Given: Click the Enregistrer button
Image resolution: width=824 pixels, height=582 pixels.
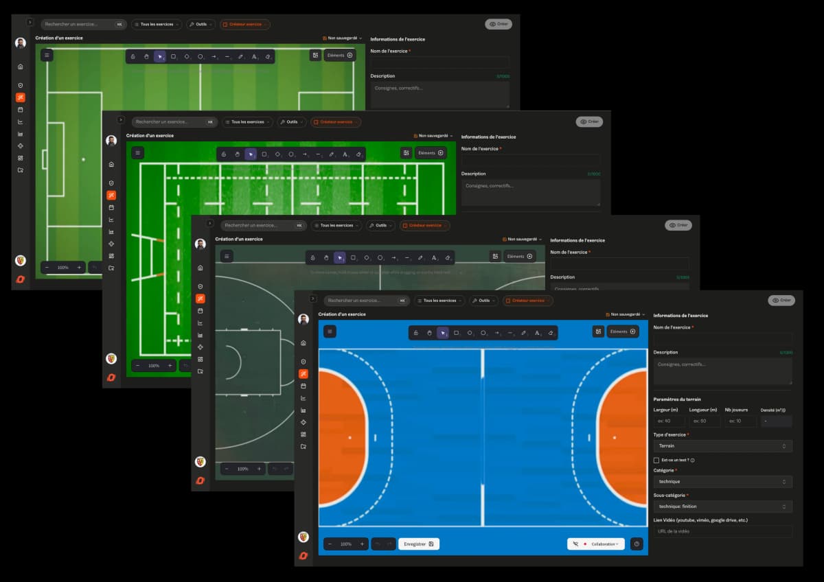Looking at the screenshot, I should click(x=418, y=544).
